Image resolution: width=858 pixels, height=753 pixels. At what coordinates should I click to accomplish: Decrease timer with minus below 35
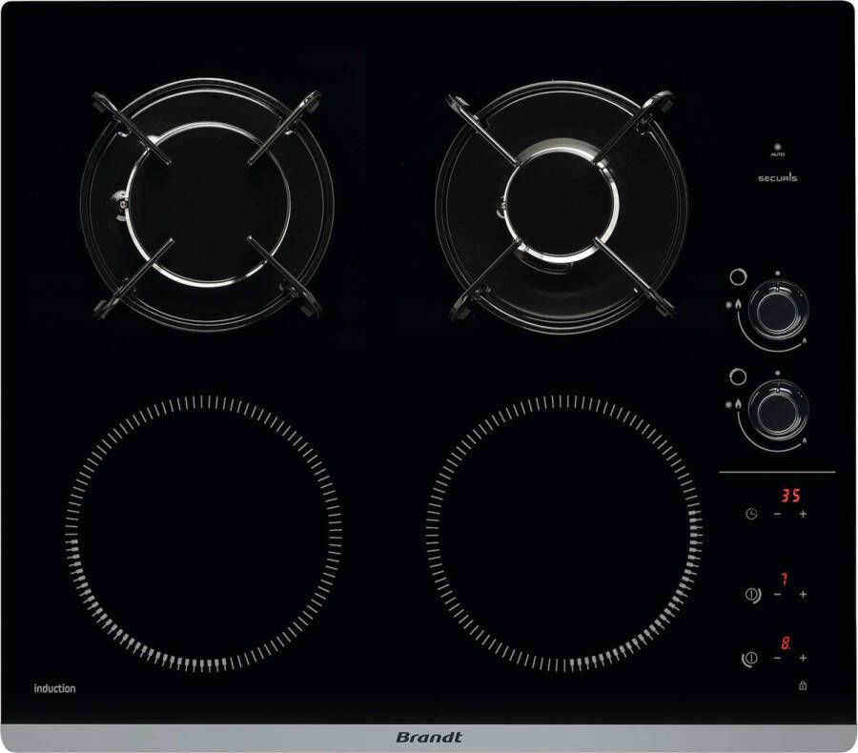(x=778, y=515)
